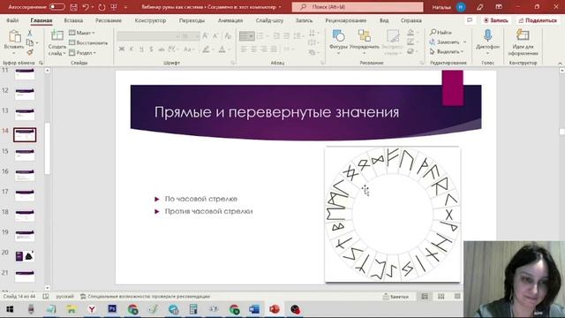
Task: Open the font color dropdown arrow
Action: (x=230, y=49)
